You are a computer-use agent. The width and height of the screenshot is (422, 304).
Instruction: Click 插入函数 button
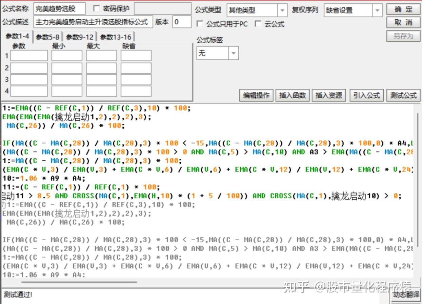click(293, 95)
